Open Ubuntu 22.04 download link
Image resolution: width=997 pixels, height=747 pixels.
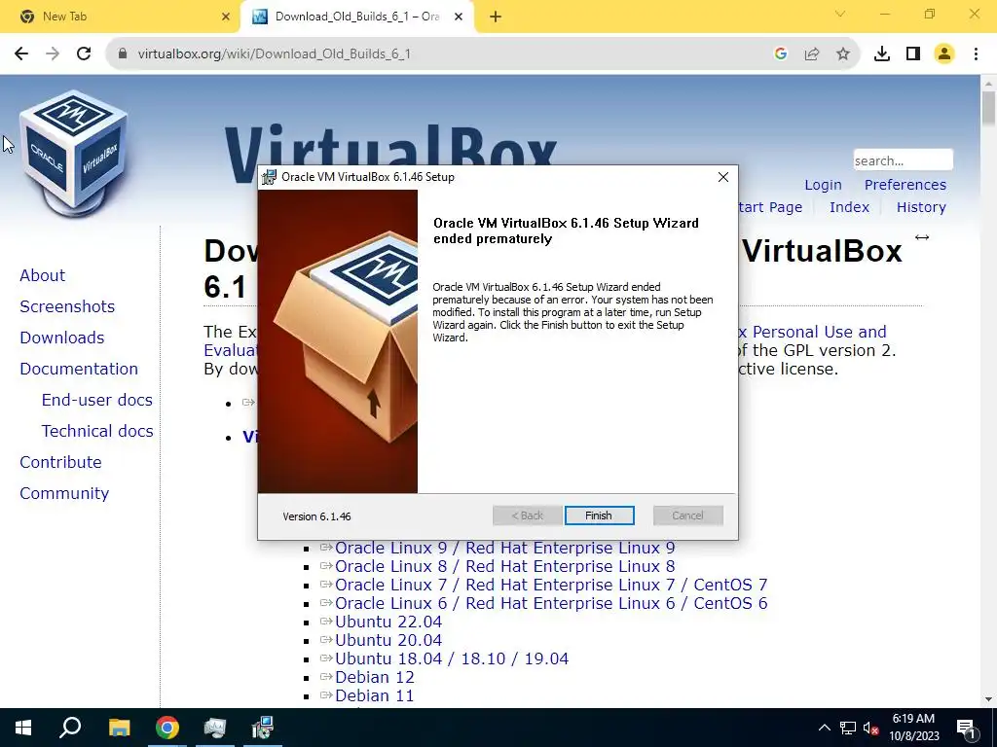coord(388,622)
